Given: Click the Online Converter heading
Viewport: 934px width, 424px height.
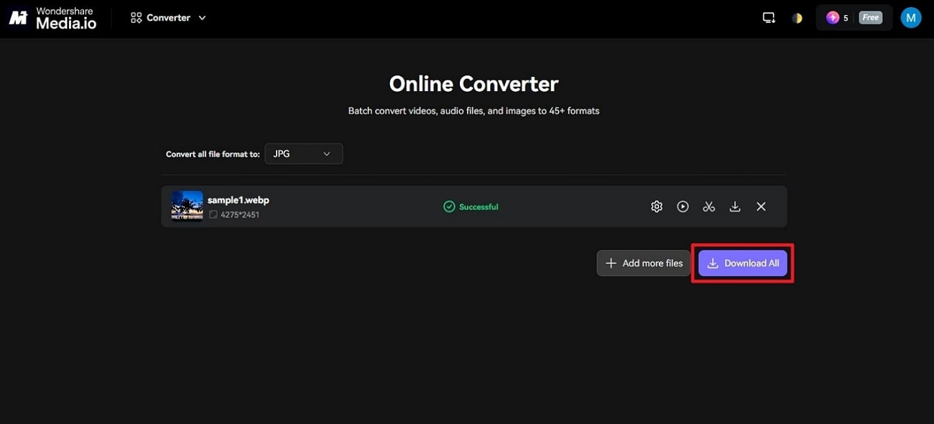Looking at the screenshot, I should (x=473, y=84).
